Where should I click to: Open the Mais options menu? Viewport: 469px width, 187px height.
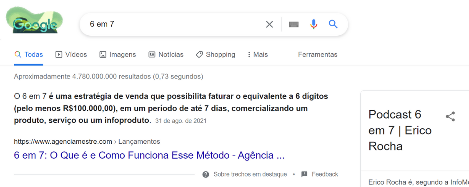(257, 54)
